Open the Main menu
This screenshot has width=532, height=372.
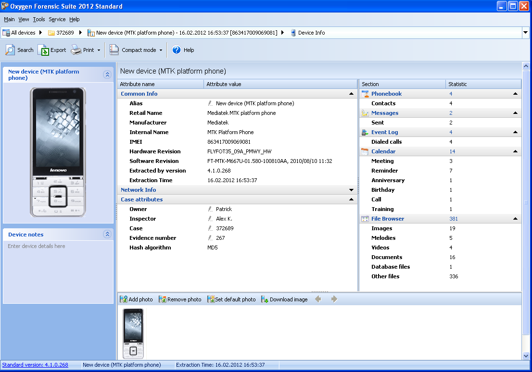[x=9, y=19]
